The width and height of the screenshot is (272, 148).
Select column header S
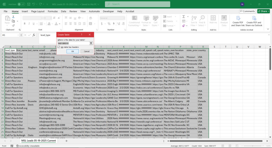pos(214,47)
